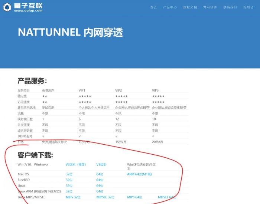
Task: Download the Linux 64位 client
Action: (100, 185)
